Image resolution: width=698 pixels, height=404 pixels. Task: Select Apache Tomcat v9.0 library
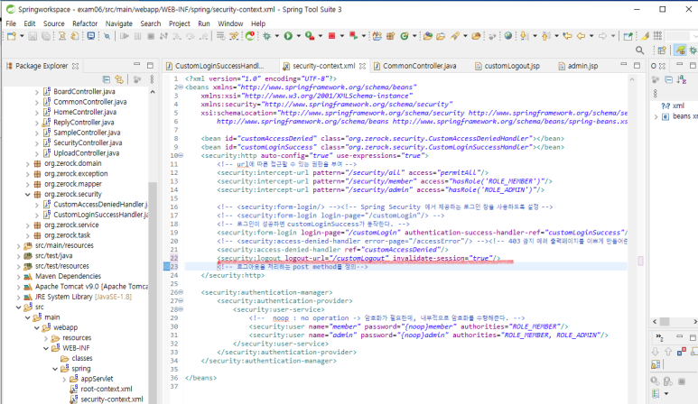pyautogui.click(x=91, y=286)
